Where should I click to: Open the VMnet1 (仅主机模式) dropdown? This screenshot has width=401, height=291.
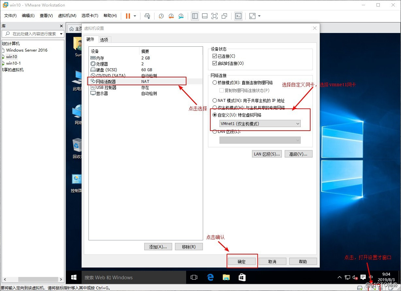click(x=260, y=123)
